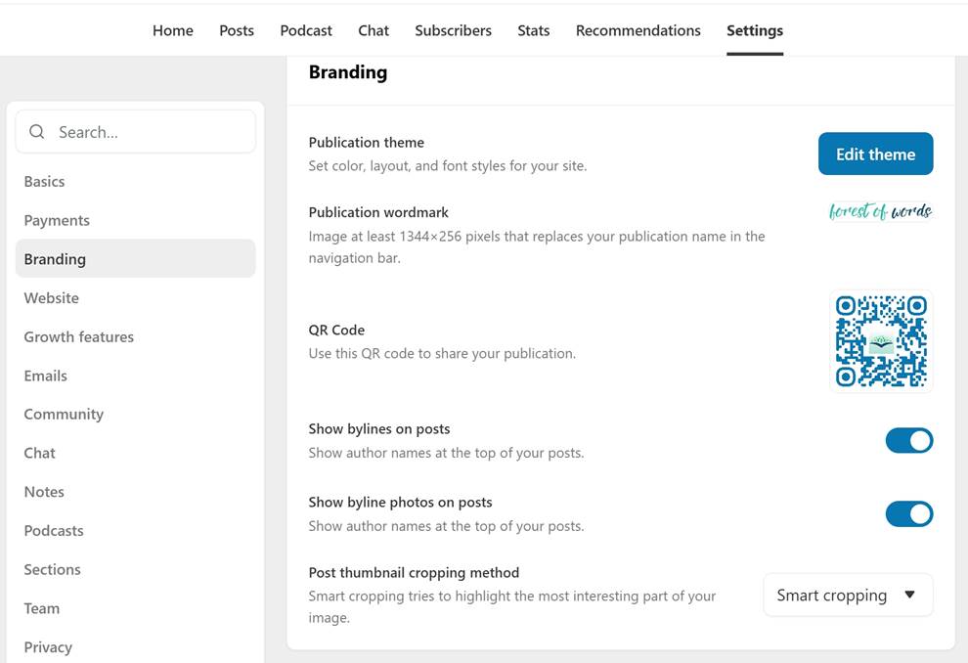The width and height of the screenshot is (968, 663).
Task: Open Recommendations from the top navigation
Action: [638, 30]
